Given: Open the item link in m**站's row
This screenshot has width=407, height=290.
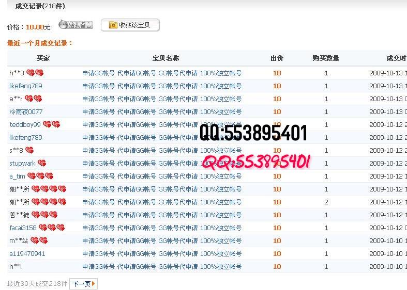Looking at the screenshot, I should click(162, 241).
